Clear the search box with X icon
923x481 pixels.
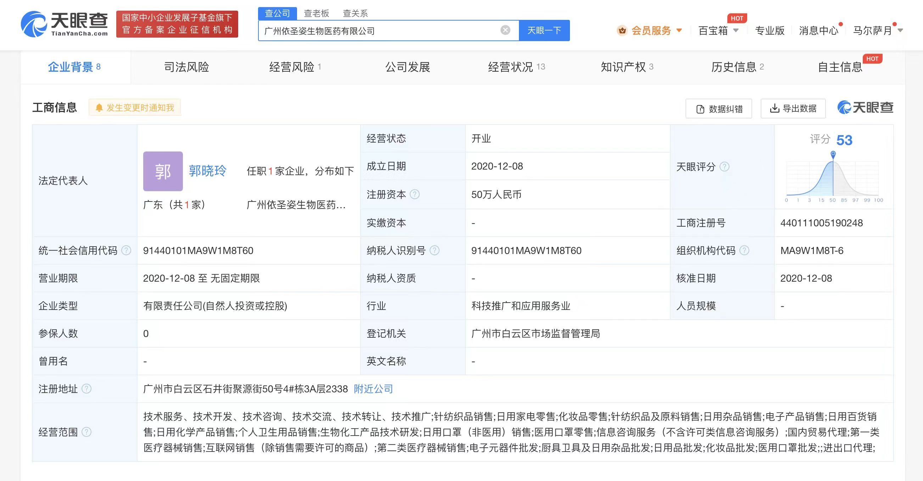point(505,30)
